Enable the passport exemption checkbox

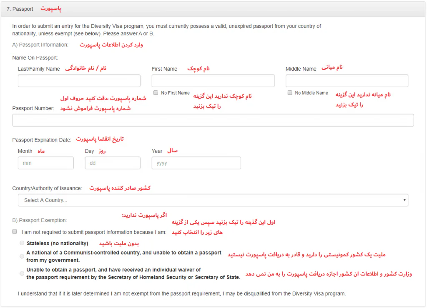(x=15, y=231)
